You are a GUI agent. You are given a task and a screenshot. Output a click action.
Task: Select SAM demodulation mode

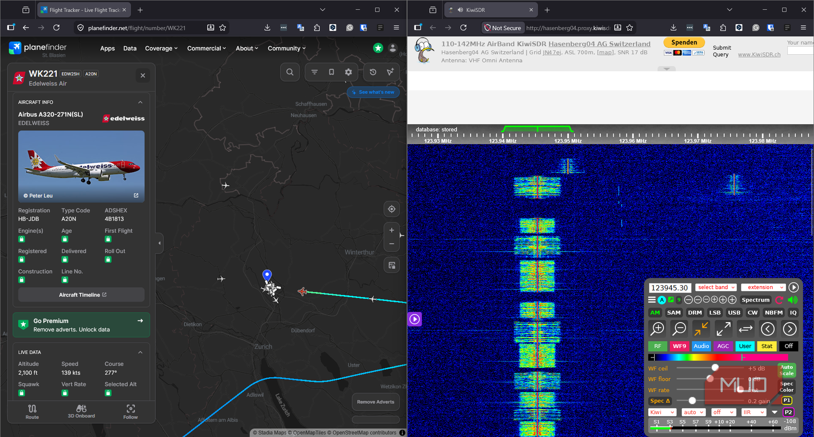click(x=674, y=313)
